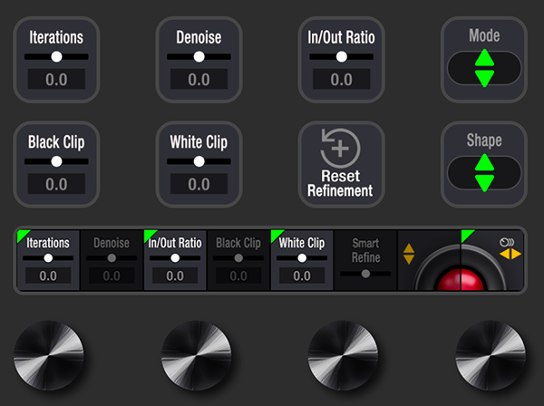The width and height of the screenshot is (544, 406).
Task: Click the In/Out Ratio slider handle in the top panel
Action: click(x=342, y=56)
